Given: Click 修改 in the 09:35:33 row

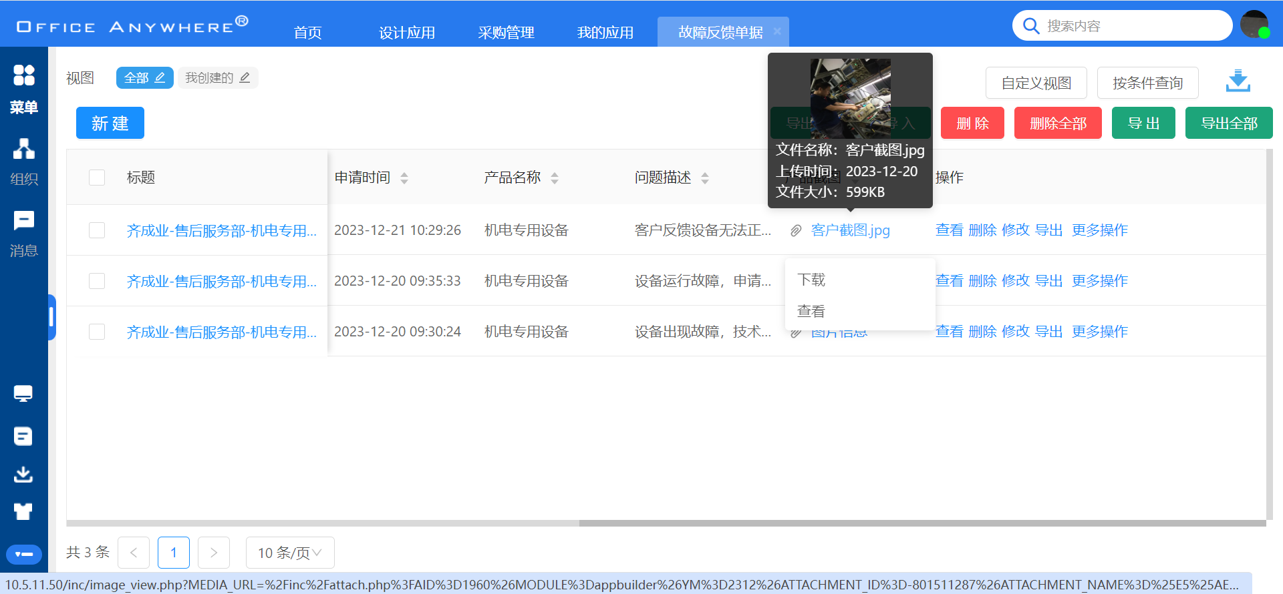Looking at the screenshot, I should click(x=1016, y=281).
